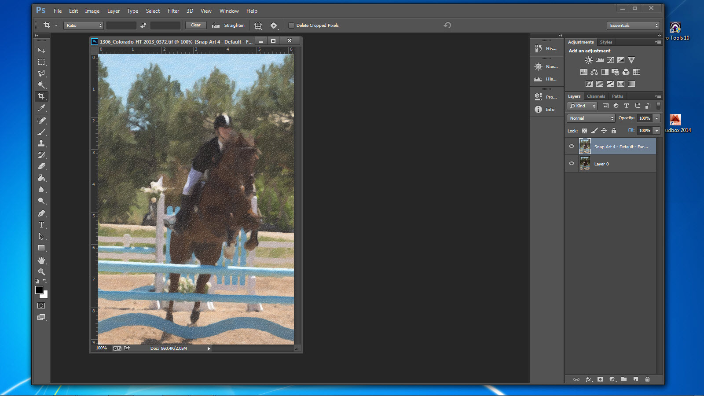This screenshot has width=704, height=396.
Task: Toggle visibility of Layer 0
Action: (x=572, y=164)
